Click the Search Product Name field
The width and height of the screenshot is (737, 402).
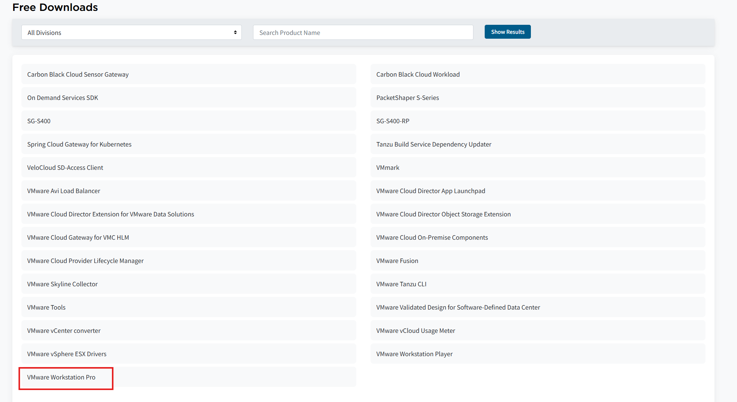pos(363,32)
